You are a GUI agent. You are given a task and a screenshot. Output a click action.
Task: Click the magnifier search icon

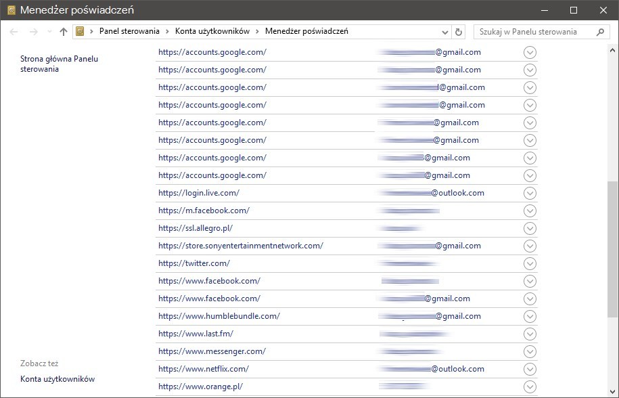pyautogui.click(x=600, y=32)
